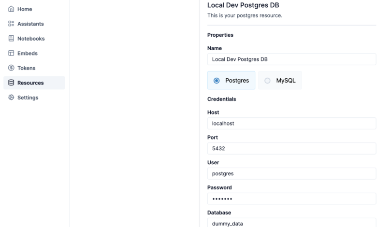Image resolution: width=377 pixels, height=227 pixels.
Task: Click the Credentials section heading
Action: pyautogui.click(x=222, y=99)
